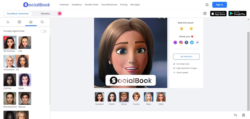This screenshot has height=119, width=250.
Task: Open the extension puzzle icon
Action: tap(207, 5)
